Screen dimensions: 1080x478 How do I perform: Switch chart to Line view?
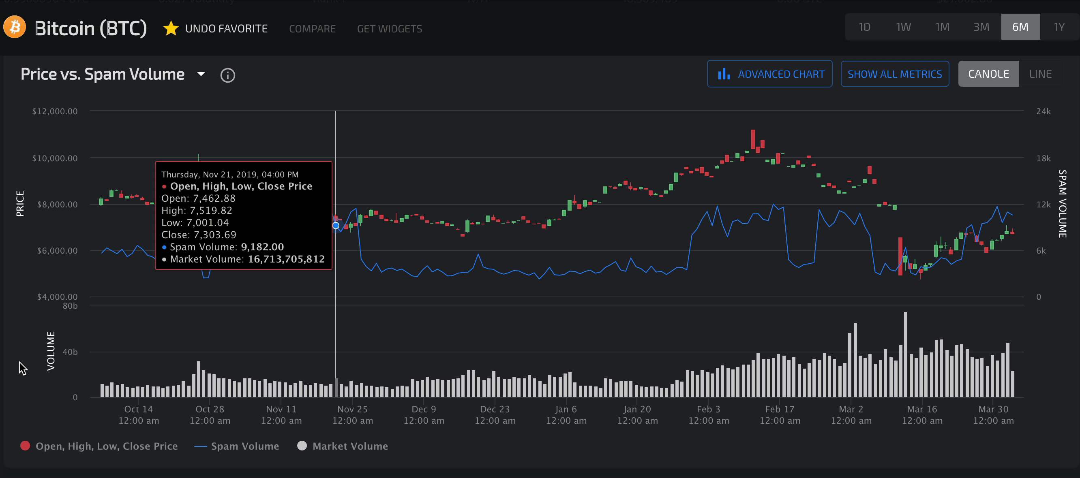[1040, 74]
